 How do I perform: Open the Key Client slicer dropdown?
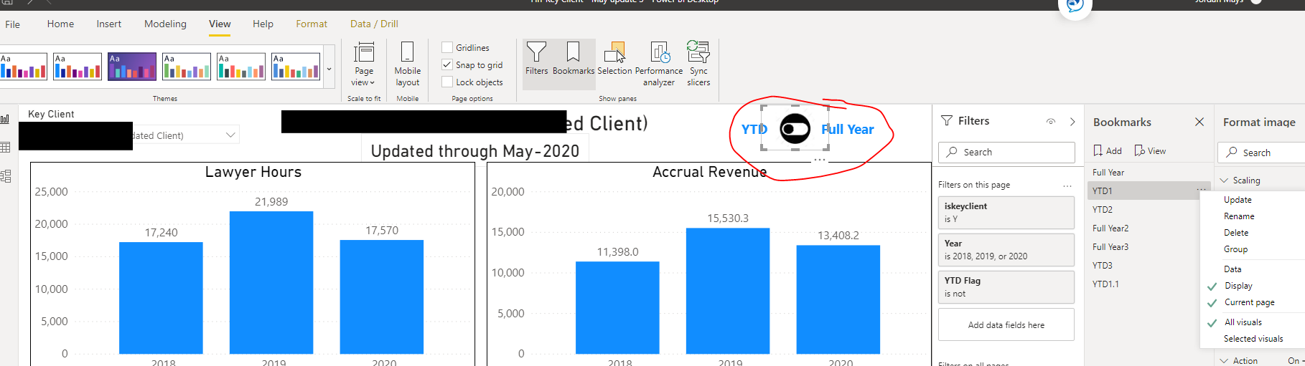tap(230, 135)
